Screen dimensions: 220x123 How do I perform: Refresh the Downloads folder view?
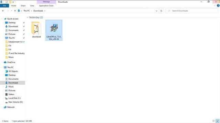click(x=161, y=11)
